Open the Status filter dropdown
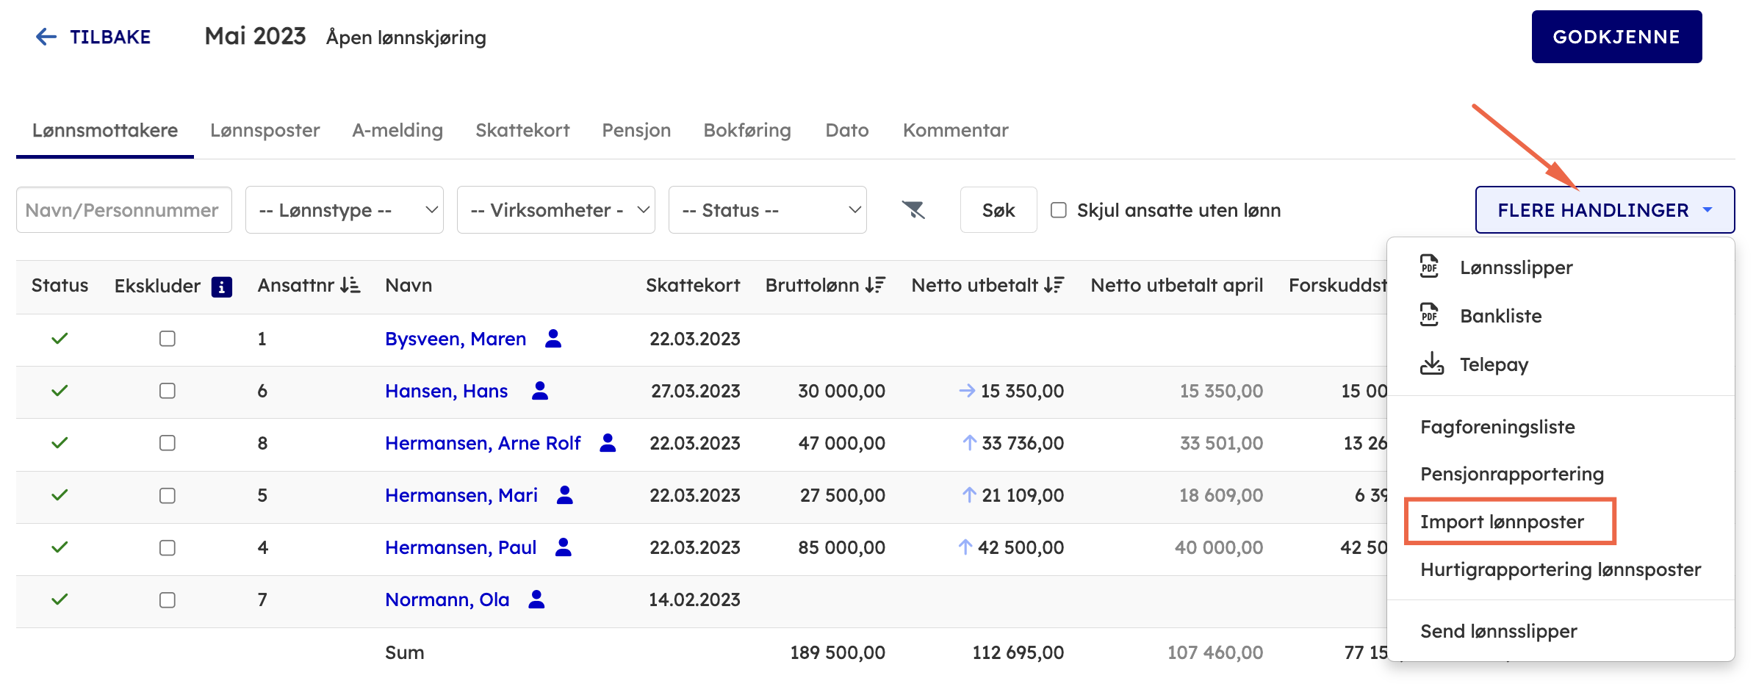Screen dimensions: 1756x695 click(x=767, y=210)
